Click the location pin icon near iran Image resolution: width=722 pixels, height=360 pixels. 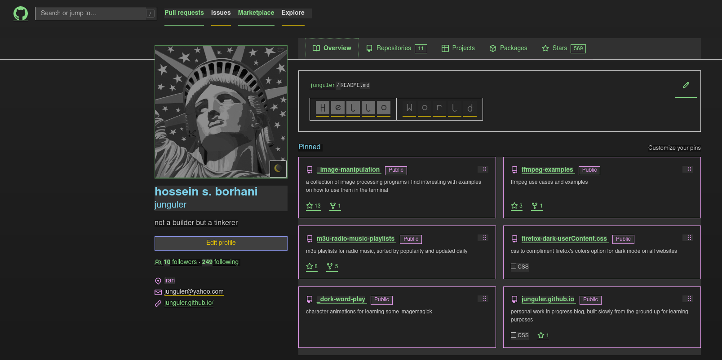158,281
